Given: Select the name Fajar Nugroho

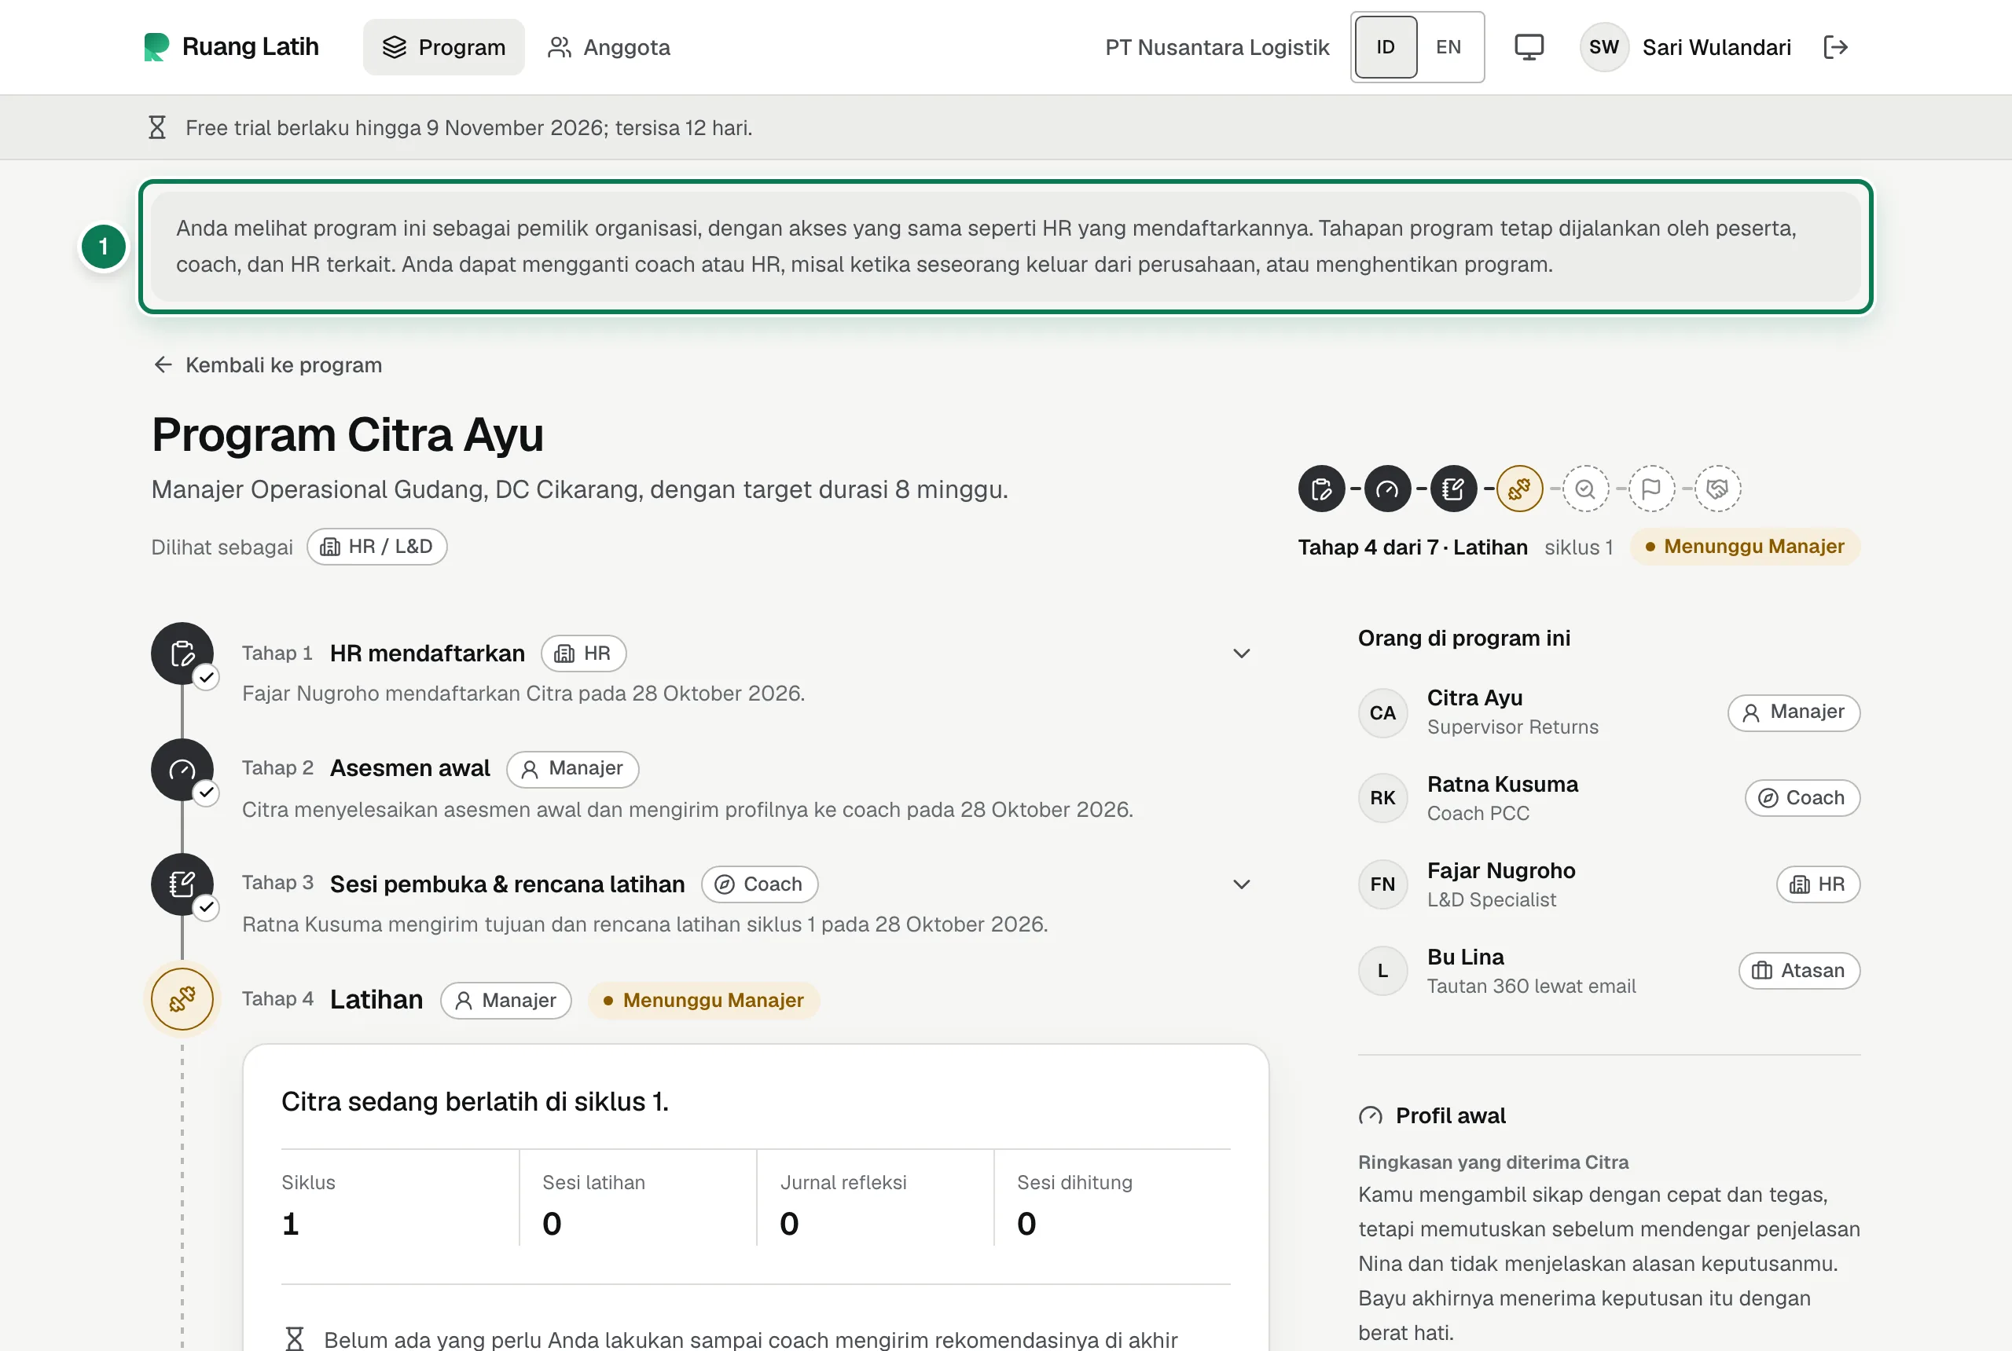Looking at the screenshot, I should (1501, 871).
